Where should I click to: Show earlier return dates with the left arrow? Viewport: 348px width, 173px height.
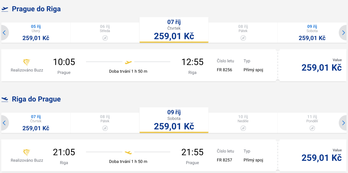tap(4, 123)
